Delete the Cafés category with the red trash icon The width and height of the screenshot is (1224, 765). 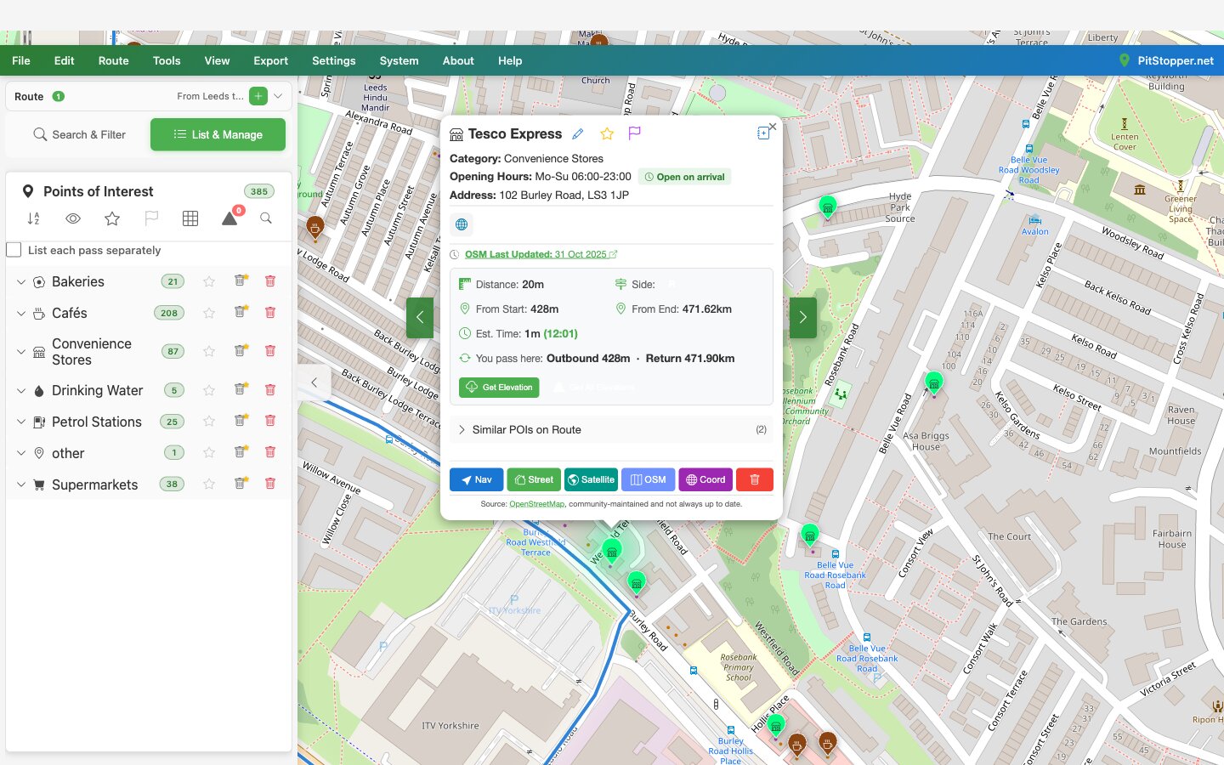(270, 313)
